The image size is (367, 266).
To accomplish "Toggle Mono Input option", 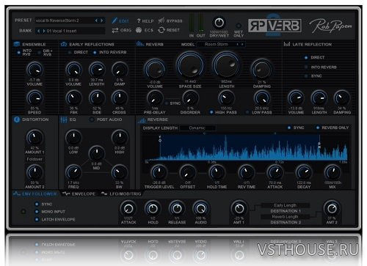I will pyautogui.click(x=37, y=212).
